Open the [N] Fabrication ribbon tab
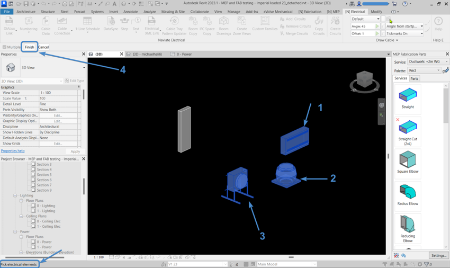Screen dimensions: 450x268 pyautogui.click(x=310, y=12)
